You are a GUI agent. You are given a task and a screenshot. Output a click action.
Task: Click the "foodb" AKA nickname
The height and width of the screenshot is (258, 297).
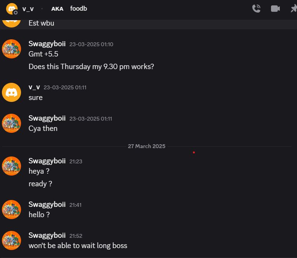point(78,8)
